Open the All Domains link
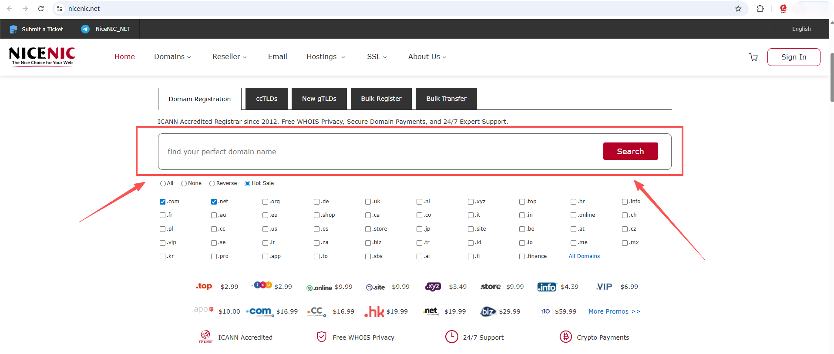 point(584,256)
